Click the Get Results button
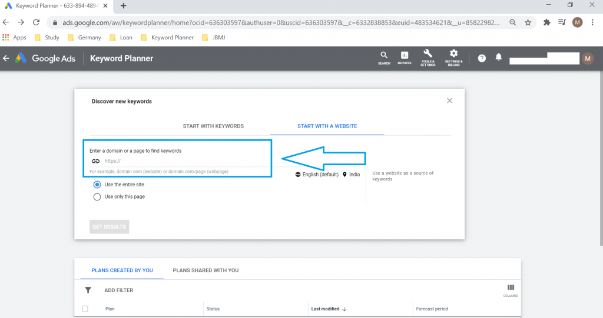Image resolution: width=603 pixels, height=318 pixels. pyautogui.click(x=109, y=226)
